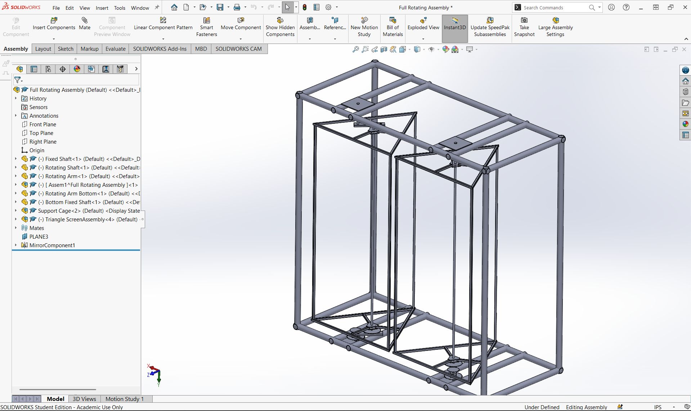Expand the Annotations tree item
This screenshot has width=691, height=411.
(x=16, y=116)
